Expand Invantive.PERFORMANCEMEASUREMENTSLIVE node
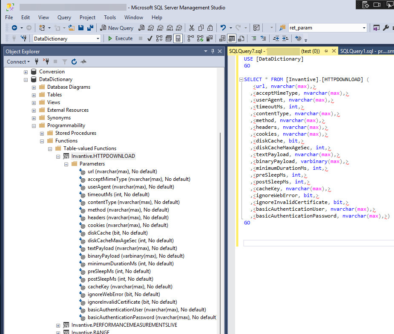The image size is (394, 334). [x=58, y=325]
